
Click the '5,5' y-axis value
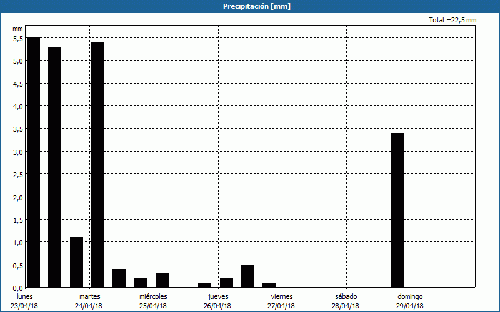click(18, 39)
